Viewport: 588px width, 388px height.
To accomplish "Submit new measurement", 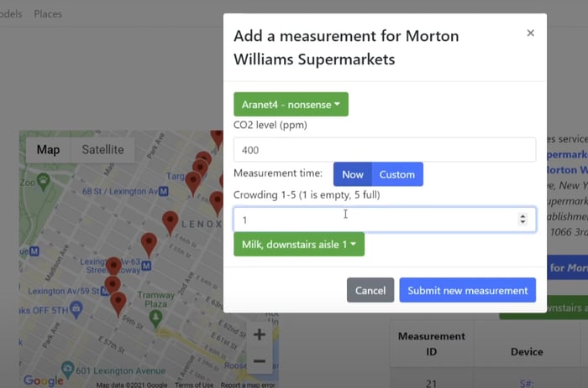I will 467,290.
